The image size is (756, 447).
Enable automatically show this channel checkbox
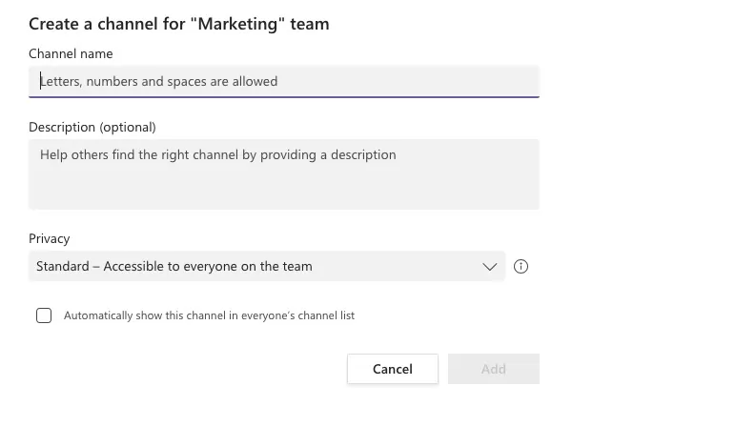[x=44, y=315]
